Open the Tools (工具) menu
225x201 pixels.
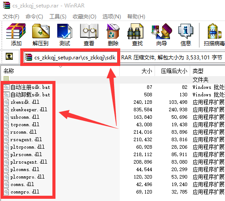58,17
